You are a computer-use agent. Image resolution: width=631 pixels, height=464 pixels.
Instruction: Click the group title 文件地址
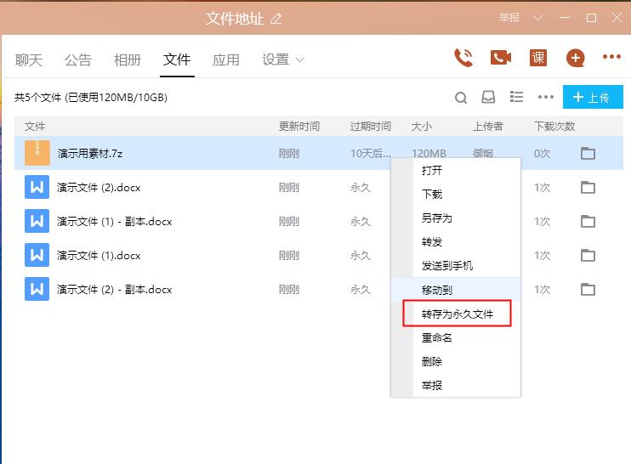click(x=235, y=19)
